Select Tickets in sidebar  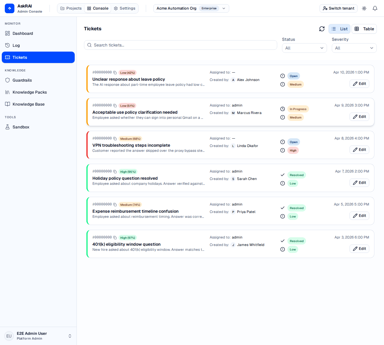click(x=38, y=57)
